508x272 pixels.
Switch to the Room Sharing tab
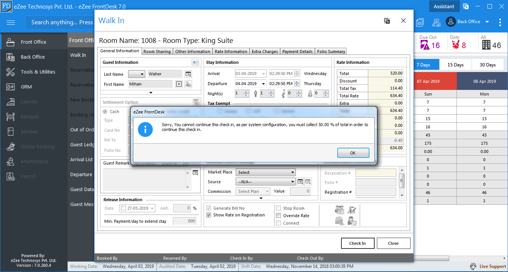tap(157, 51)
